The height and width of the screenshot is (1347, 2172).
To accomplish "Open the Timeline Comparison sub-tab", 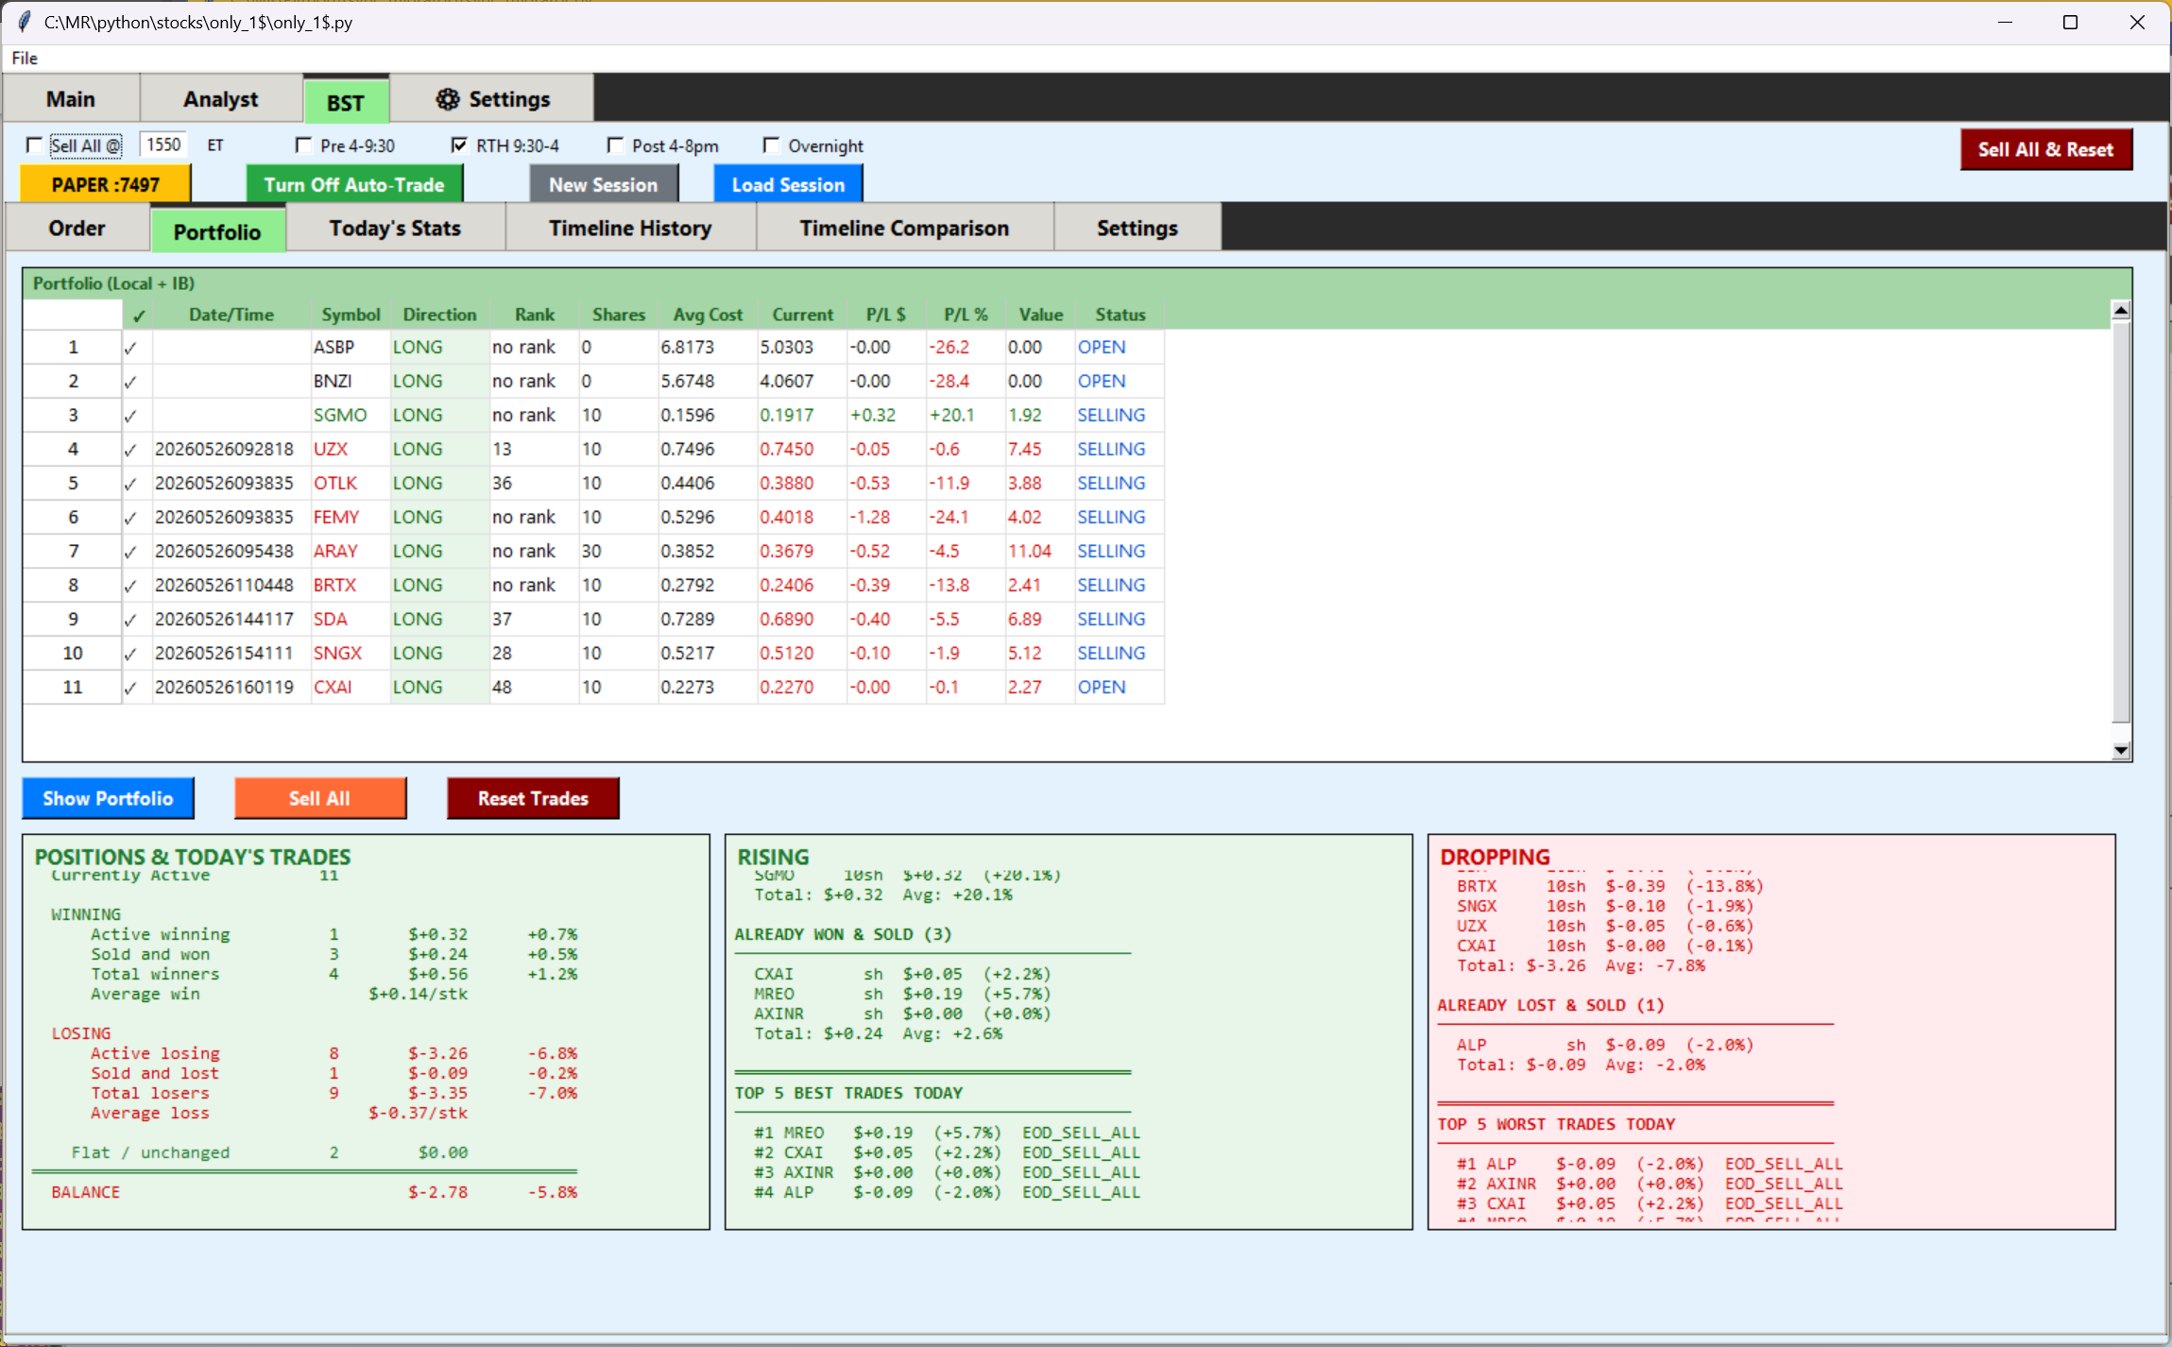I will [x=904, y=228].
